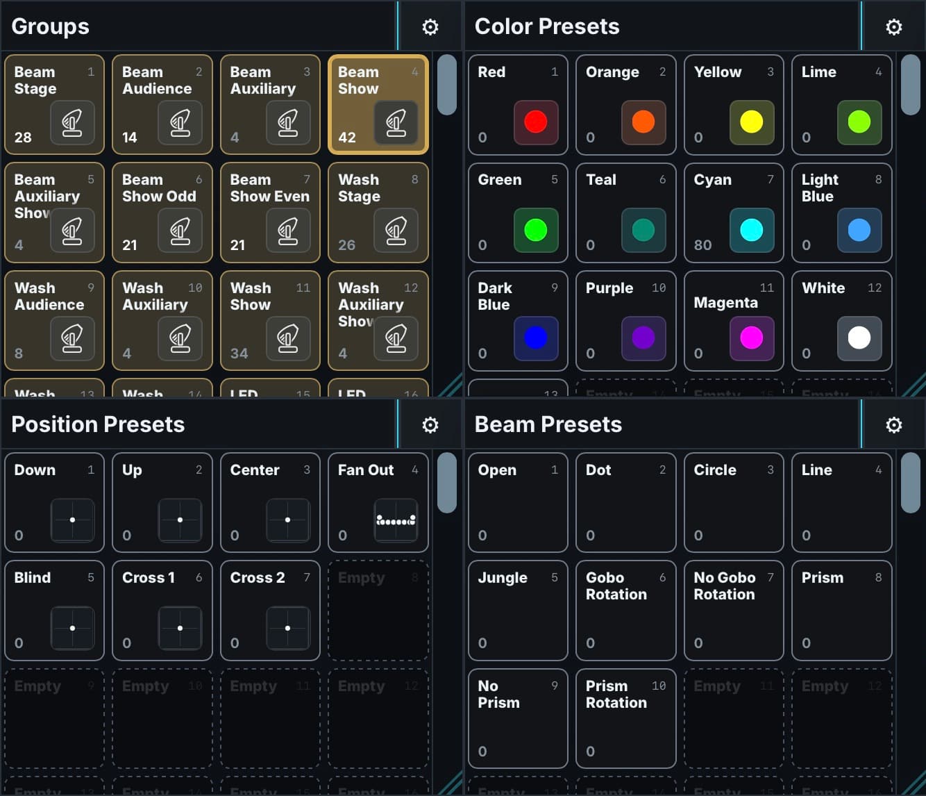Select the Open beam preset
The width and height of the screenshot is (926, 796).
[518, 502]
